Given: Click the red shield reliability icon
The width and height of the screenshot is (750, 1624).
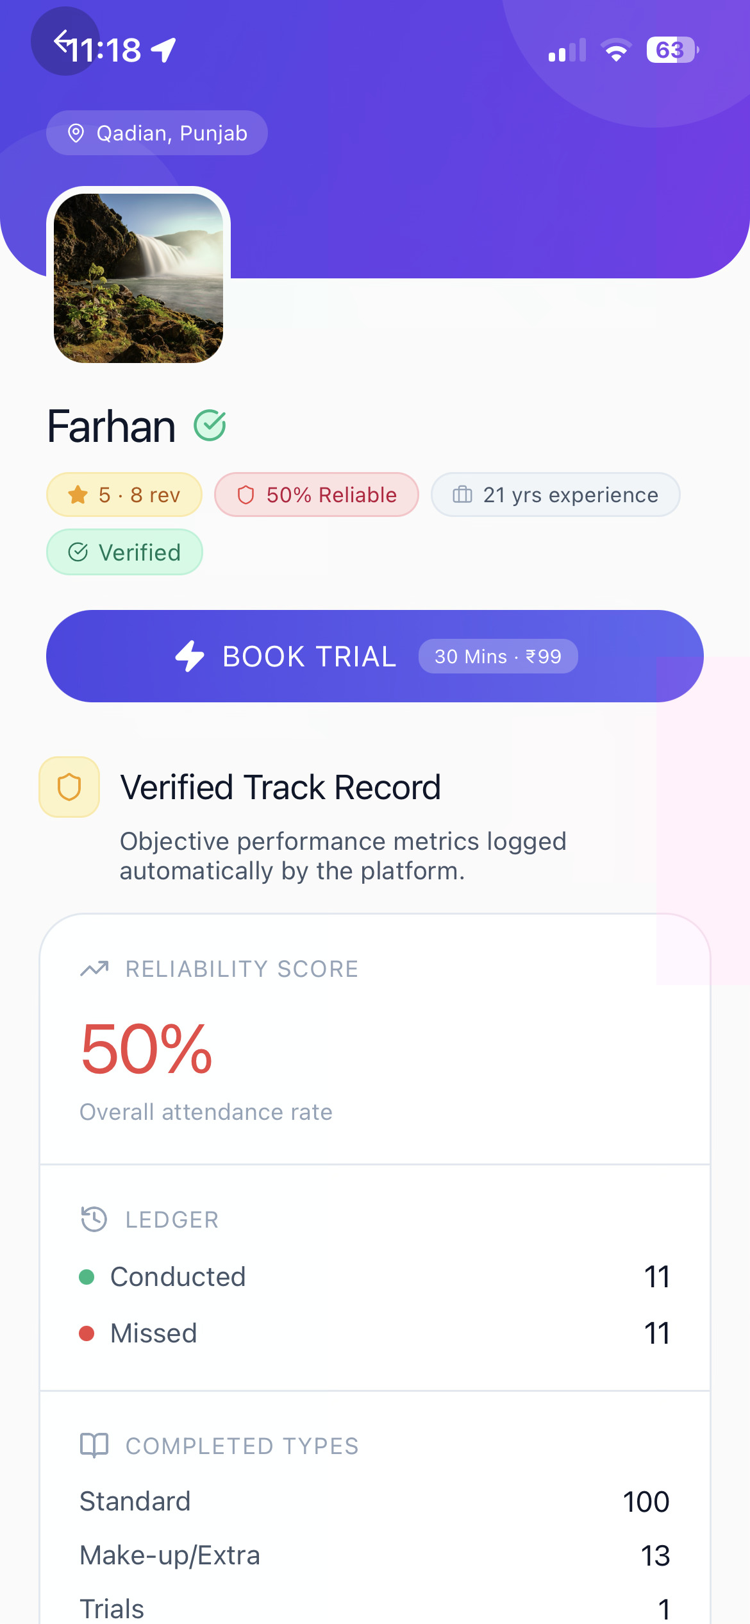Looking at the screenshot, I should [246, 495].
